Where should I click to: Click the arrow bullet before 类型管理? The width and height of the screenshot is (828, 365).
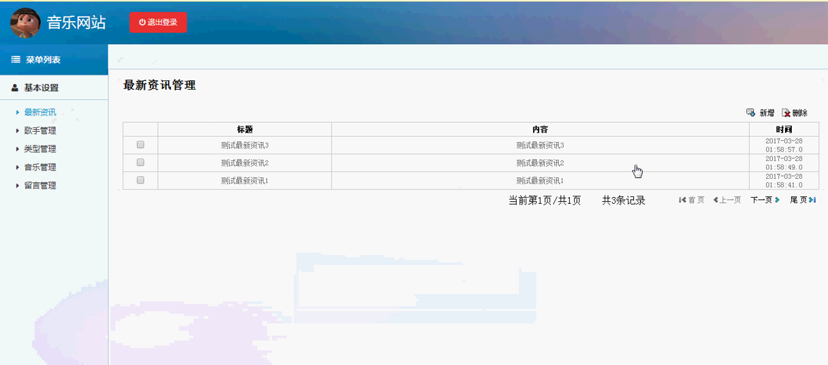click(x=18, y=149)
